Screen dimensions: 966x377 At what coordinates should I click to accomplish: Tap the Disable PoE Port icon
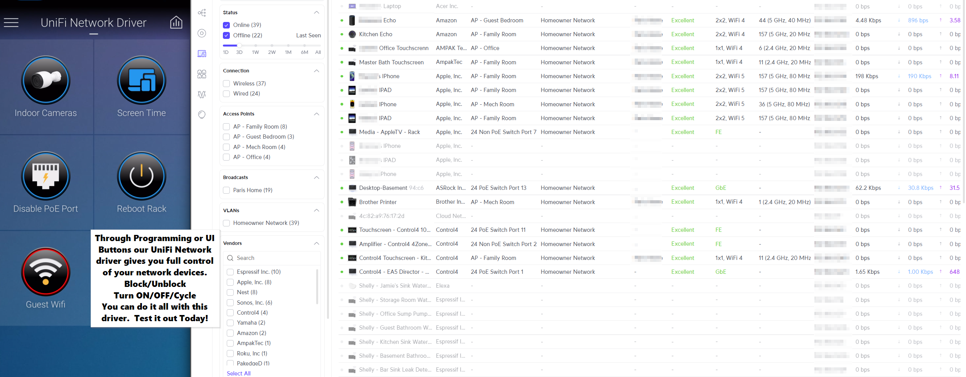(46, 176)
